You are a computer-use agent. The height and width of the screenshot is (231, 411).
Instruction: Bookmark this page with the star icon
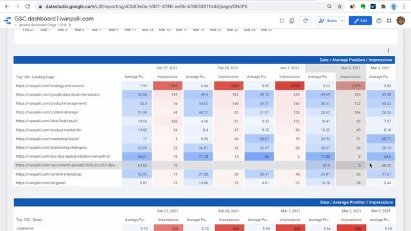coord(340,6)
